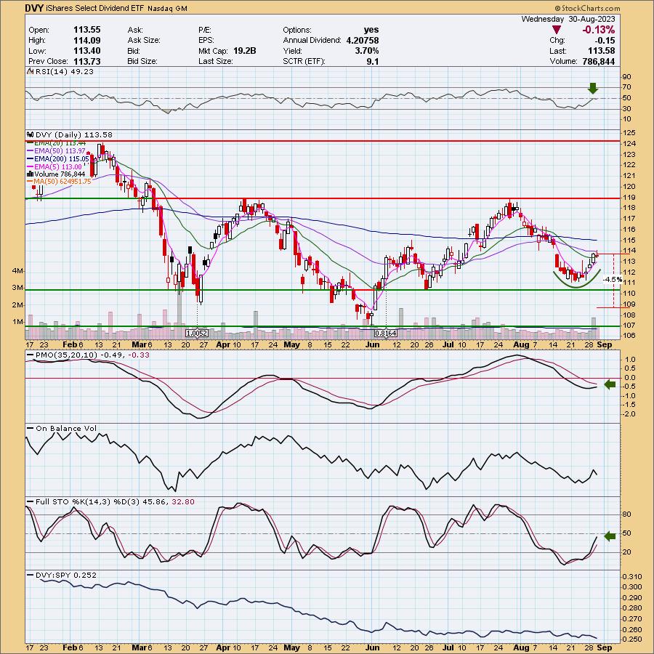Click the 4M volume axis label
Image resolution: width=654 pixels, height=654 pixels.
pos(18,271)
